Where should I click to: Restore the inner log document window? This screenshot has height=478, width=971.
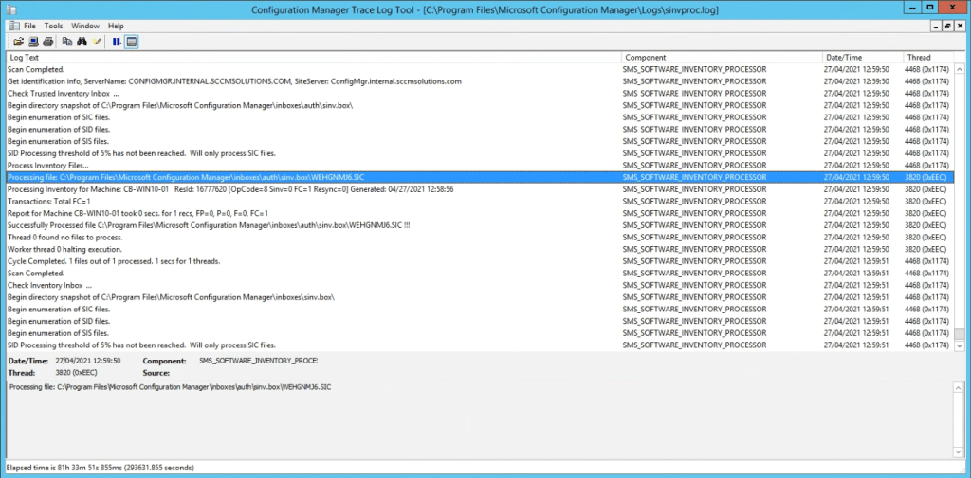(x=946, y=26)
